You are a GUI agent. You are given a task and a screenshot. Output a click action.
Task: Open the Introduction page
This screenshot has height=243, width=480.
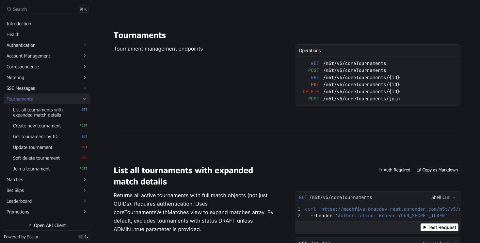pos(47,23)
